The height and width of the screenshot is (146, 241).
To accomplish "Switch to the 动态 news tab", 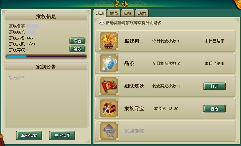I will [142, 13].
